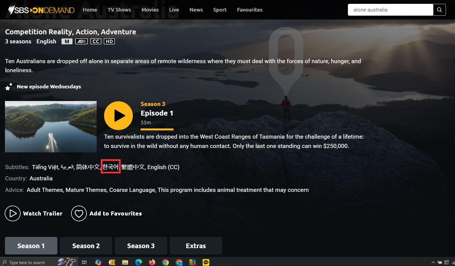Open the Movies menu
455x266 pixels.
tap(150, 10)
